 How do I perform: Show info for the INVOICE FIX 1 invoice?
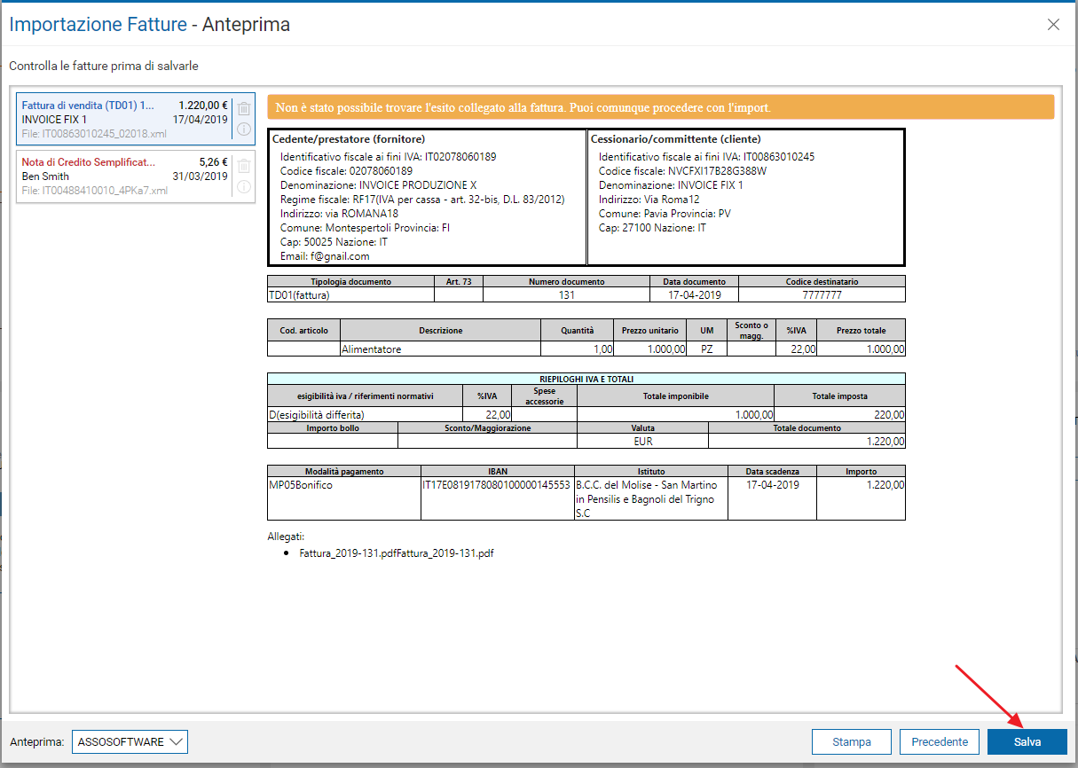pyautogui.click(x=244, y=129)
